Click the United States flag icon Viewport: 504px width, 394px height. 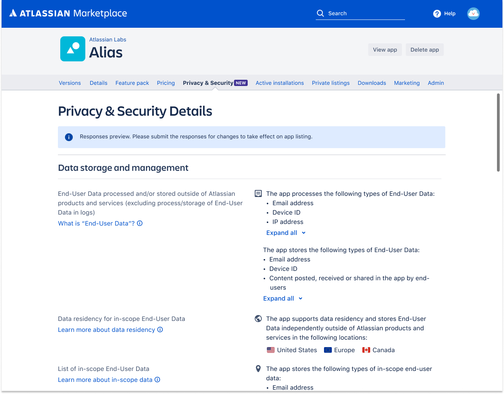tap(271, 350)
